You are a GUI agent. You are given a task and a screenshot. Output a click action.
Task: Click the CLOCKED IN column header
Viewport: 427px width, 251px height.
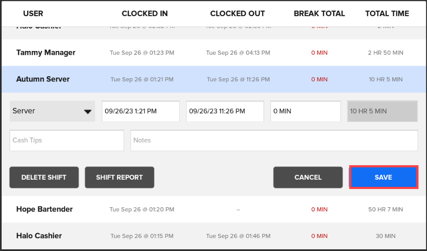[x=144, y=14]
